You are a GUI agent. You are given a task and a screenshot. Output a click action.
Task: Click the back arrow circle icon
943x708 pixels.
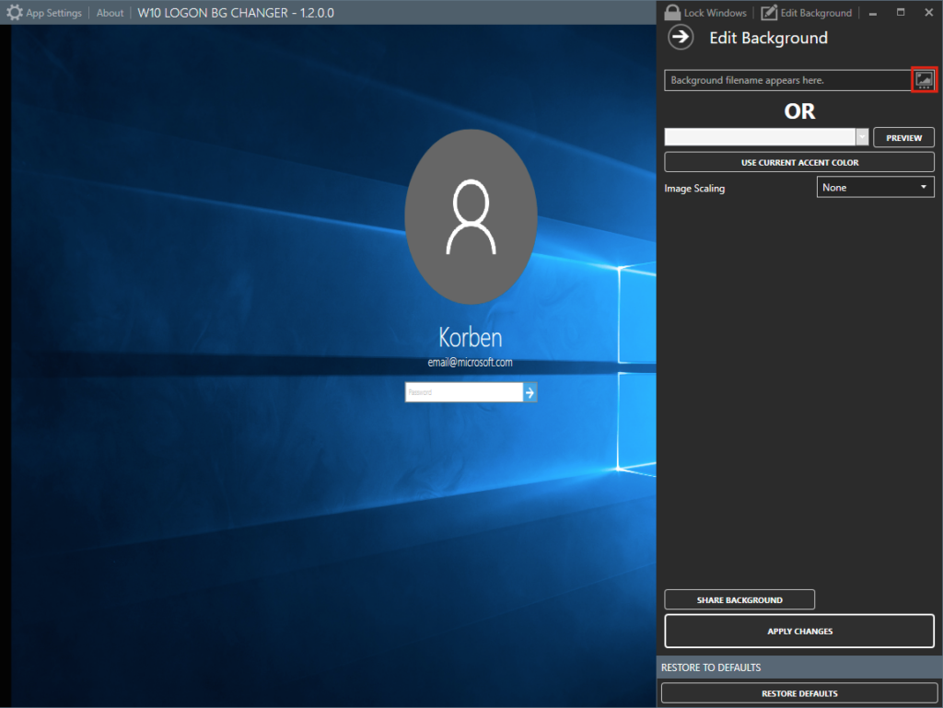click(x=681, y=37)
